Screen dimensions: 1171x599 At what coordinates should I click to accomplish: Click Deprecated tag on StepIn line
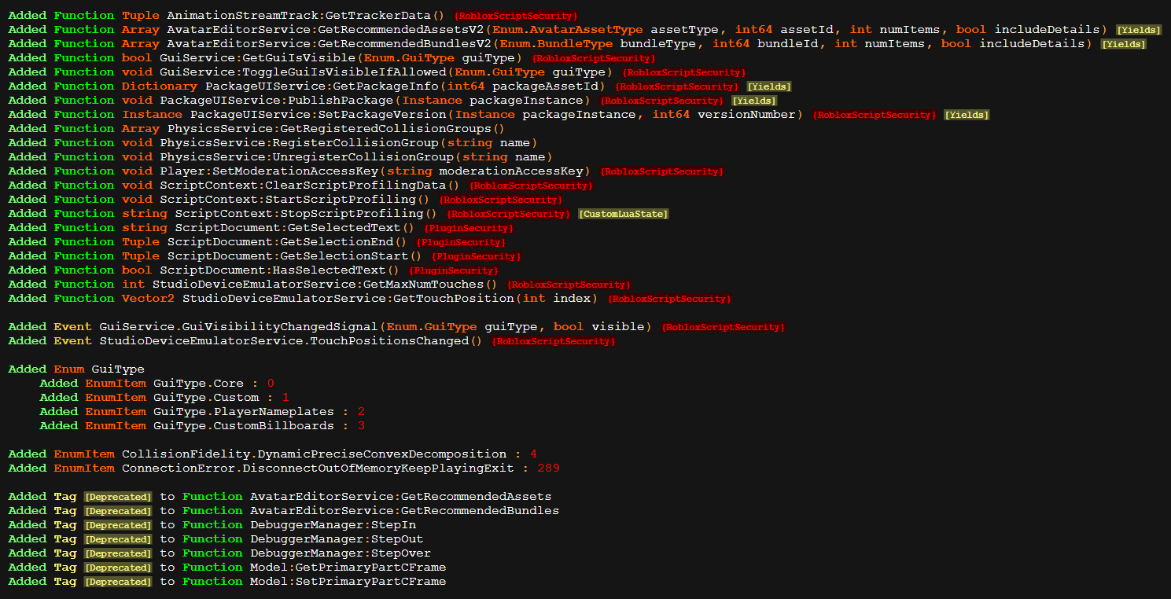coord(118,525)
